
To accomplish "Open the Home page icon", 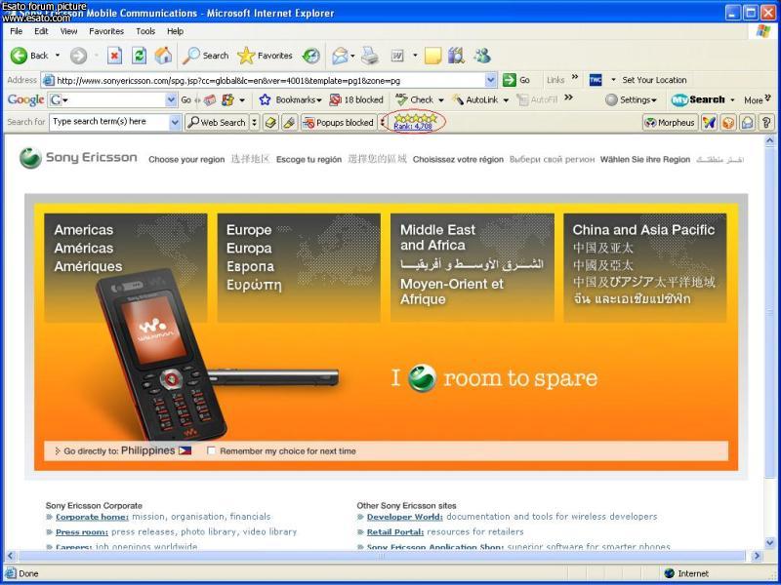I will (163, 56).
